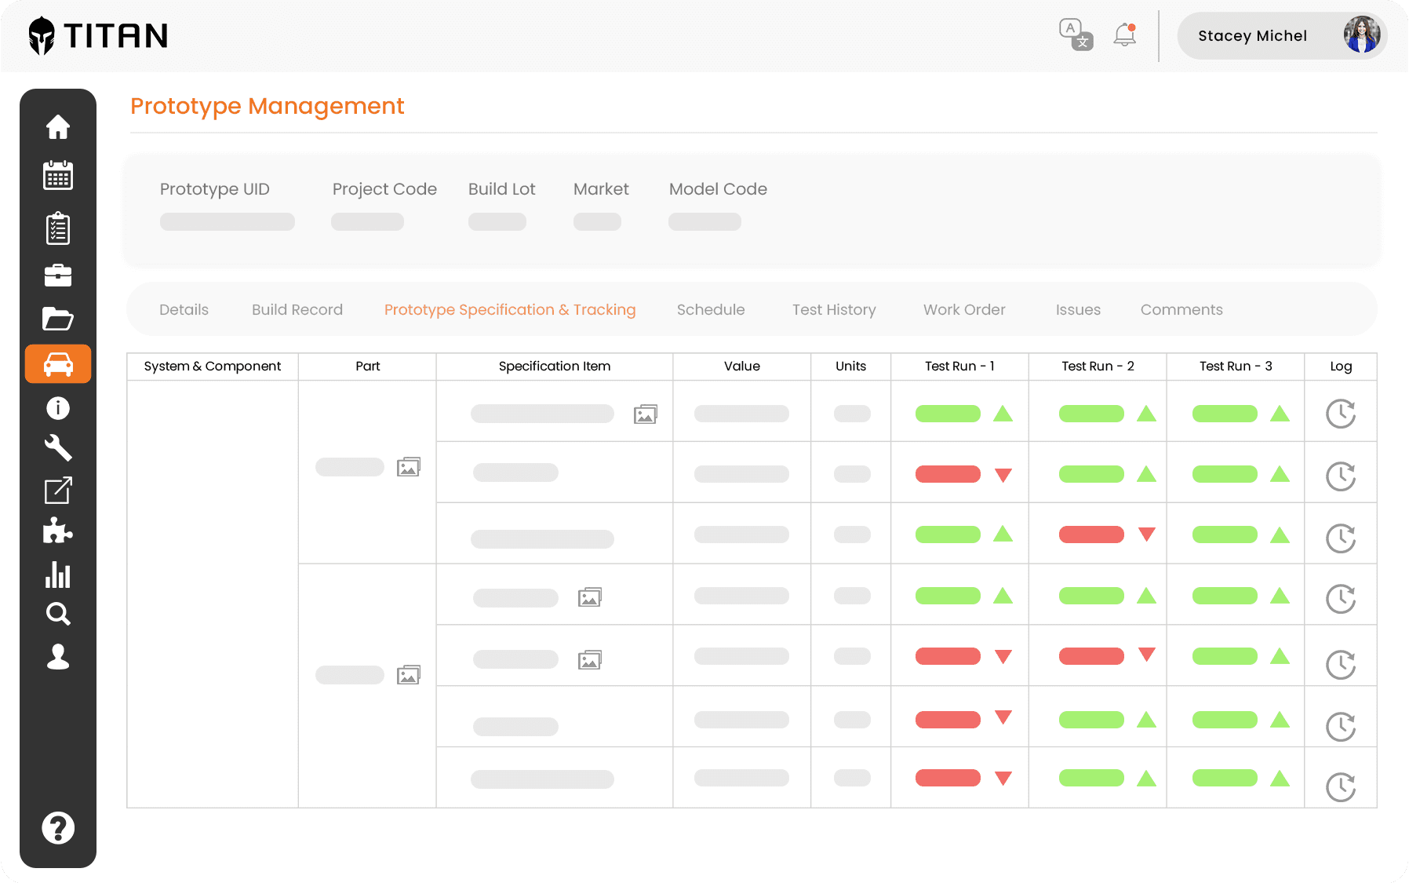Viewport: 1409px width, 883px height.
Task: Open the Build Record tab
Action: click(x=297, y=309)
